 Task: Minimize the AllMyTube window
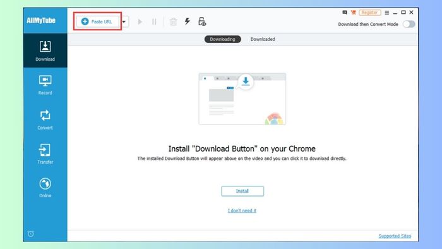(395, 13)
